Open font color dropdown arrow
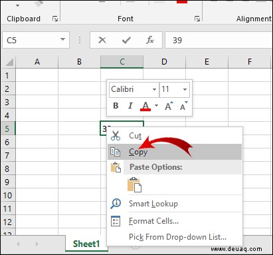The image size is (273, 255). 156,106
